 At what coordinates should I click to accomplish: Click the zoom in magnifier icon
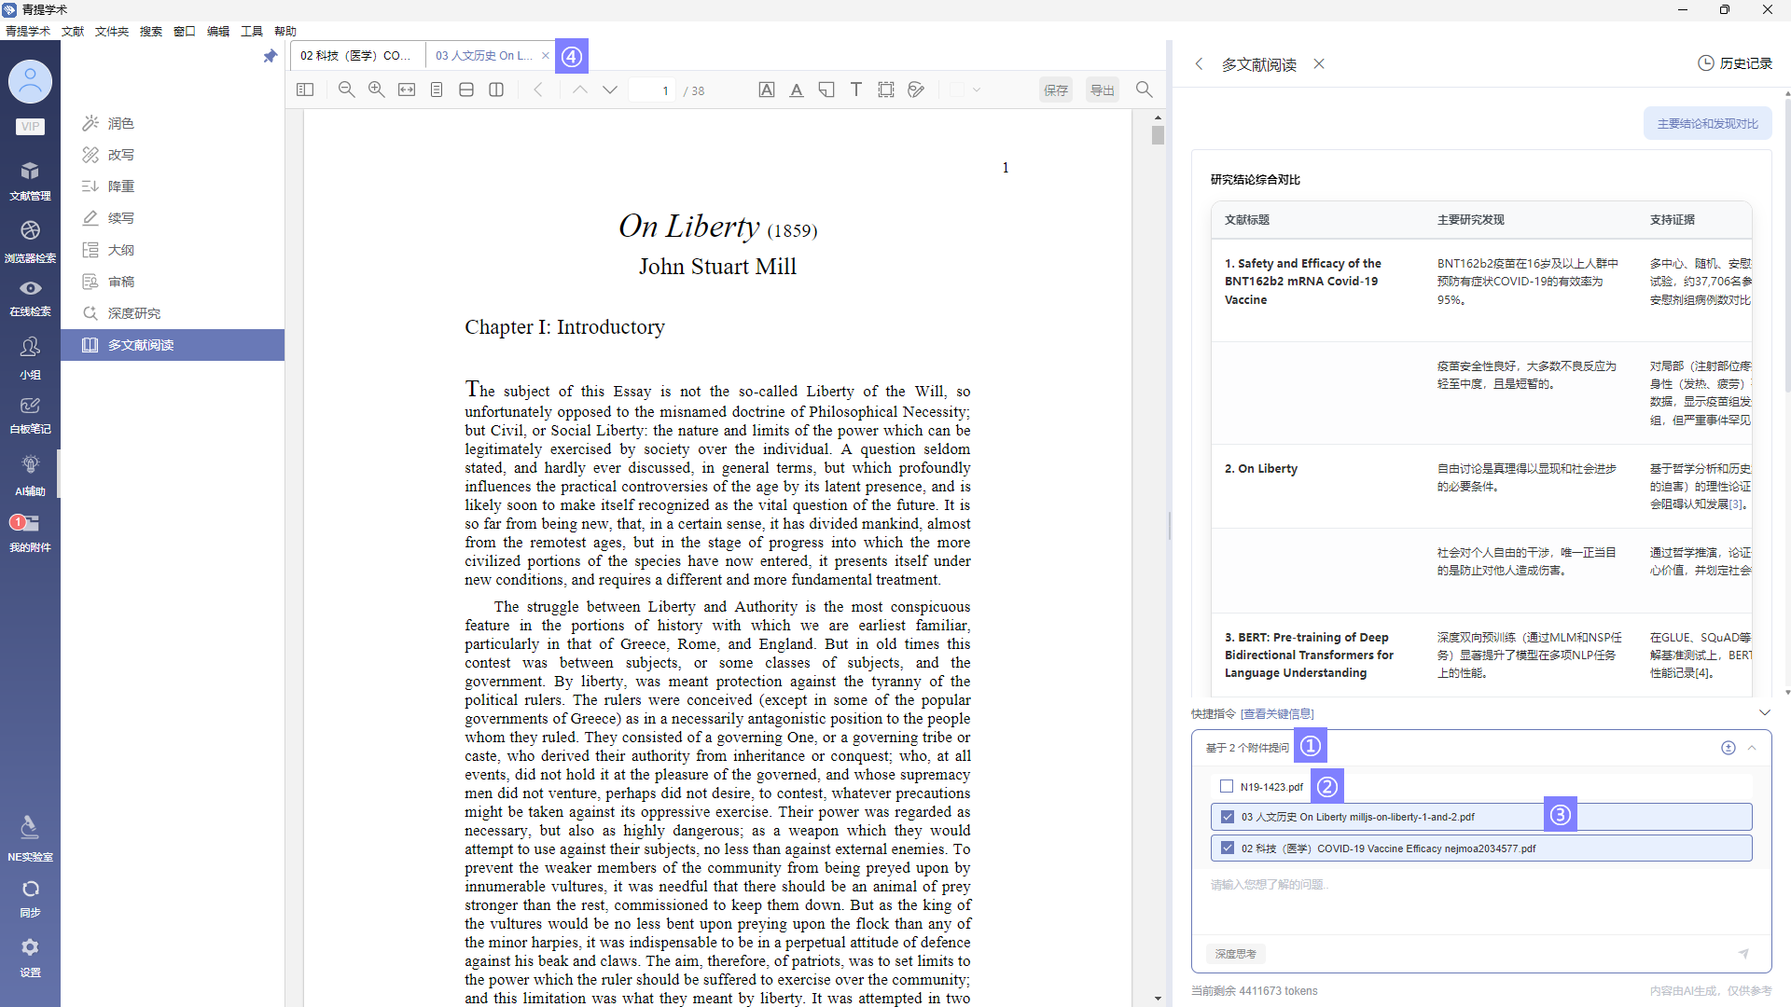pos(376,90)
